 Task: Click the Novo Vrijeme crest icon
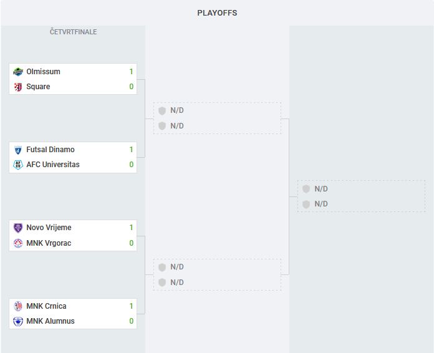coord(18,228)
